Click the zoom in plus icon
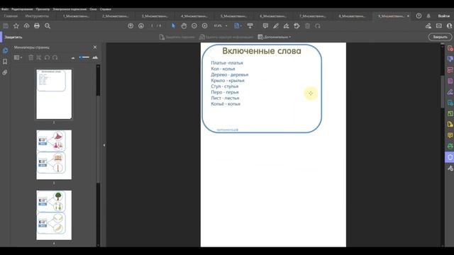The image size is (454, 255). click(205, 26)
